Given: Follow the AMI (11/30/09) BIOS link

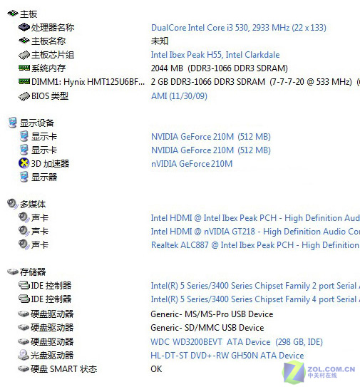Looking at the screenshot, I should (x=179, y=96).
